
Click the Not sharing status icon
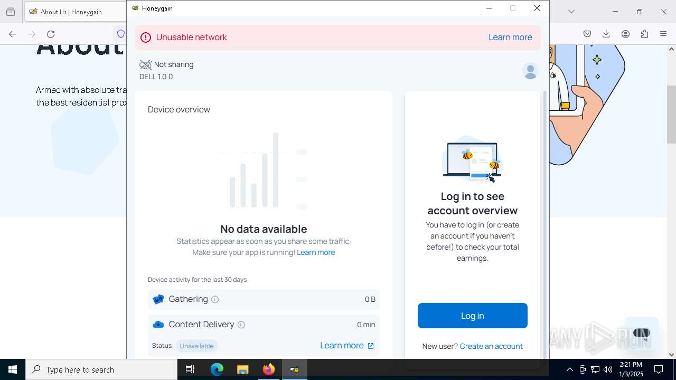pos(145,64)
